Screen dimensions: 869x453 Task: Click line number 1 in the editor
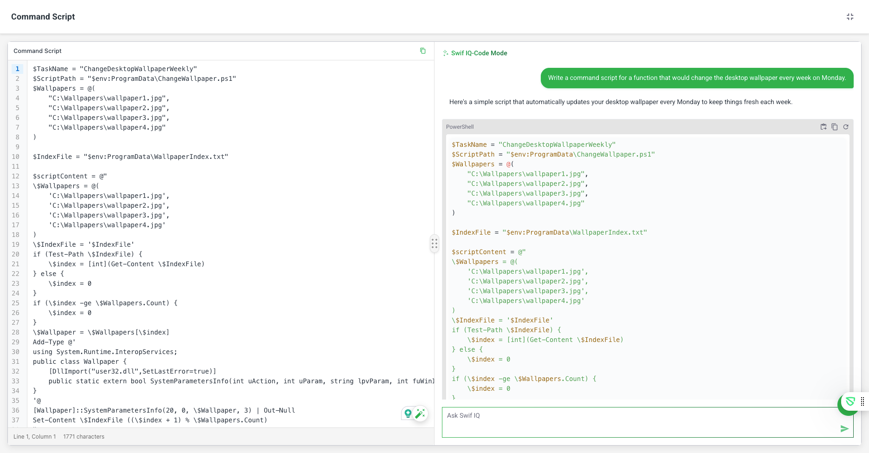click(x=18, y=69)
